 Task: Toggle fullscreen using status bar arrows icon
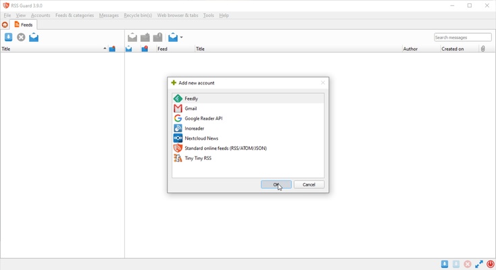pos(479,264)
